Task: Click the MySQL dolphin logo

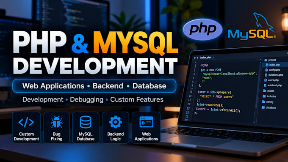Action: pyautogui.click(x=252, y=26)
